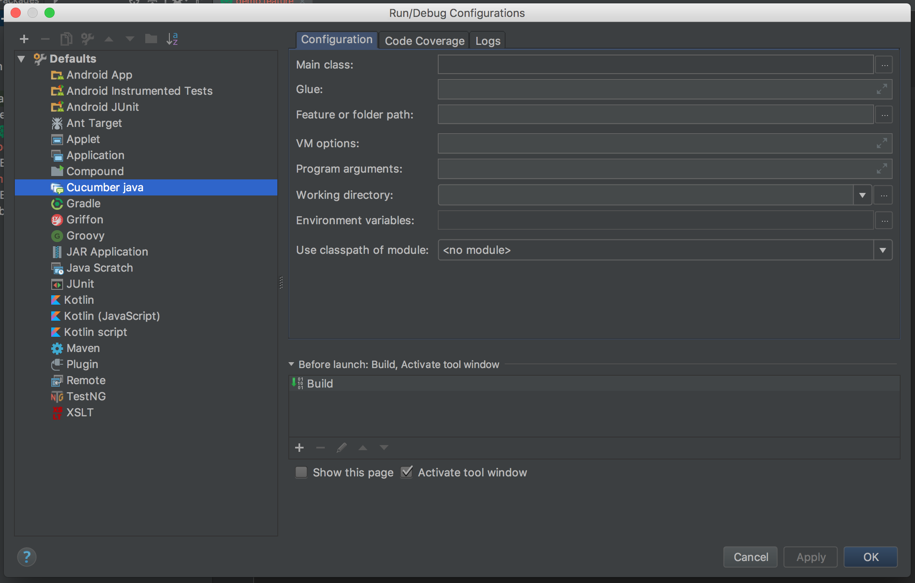Click the Cancel button
This screenshot has width=915, height=583.
pos(750,557)
